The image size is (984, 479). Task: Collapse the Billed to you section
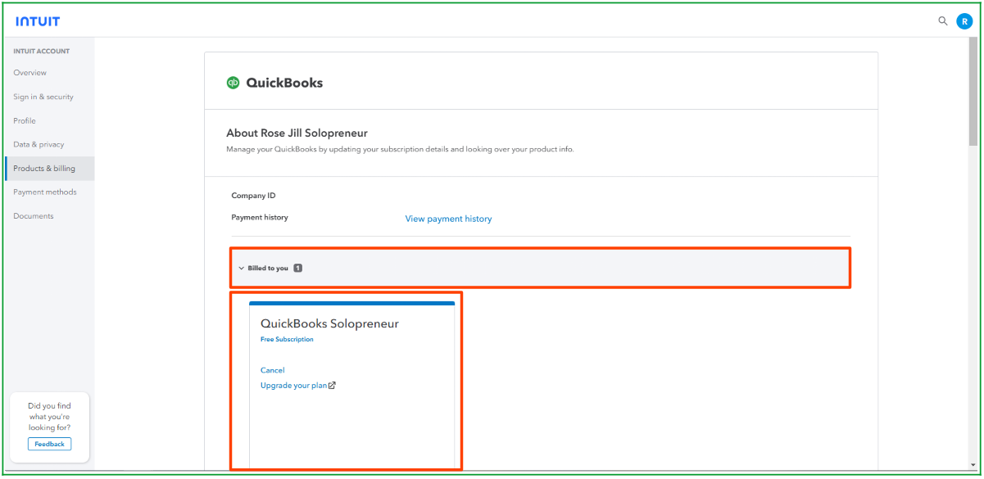241,267
